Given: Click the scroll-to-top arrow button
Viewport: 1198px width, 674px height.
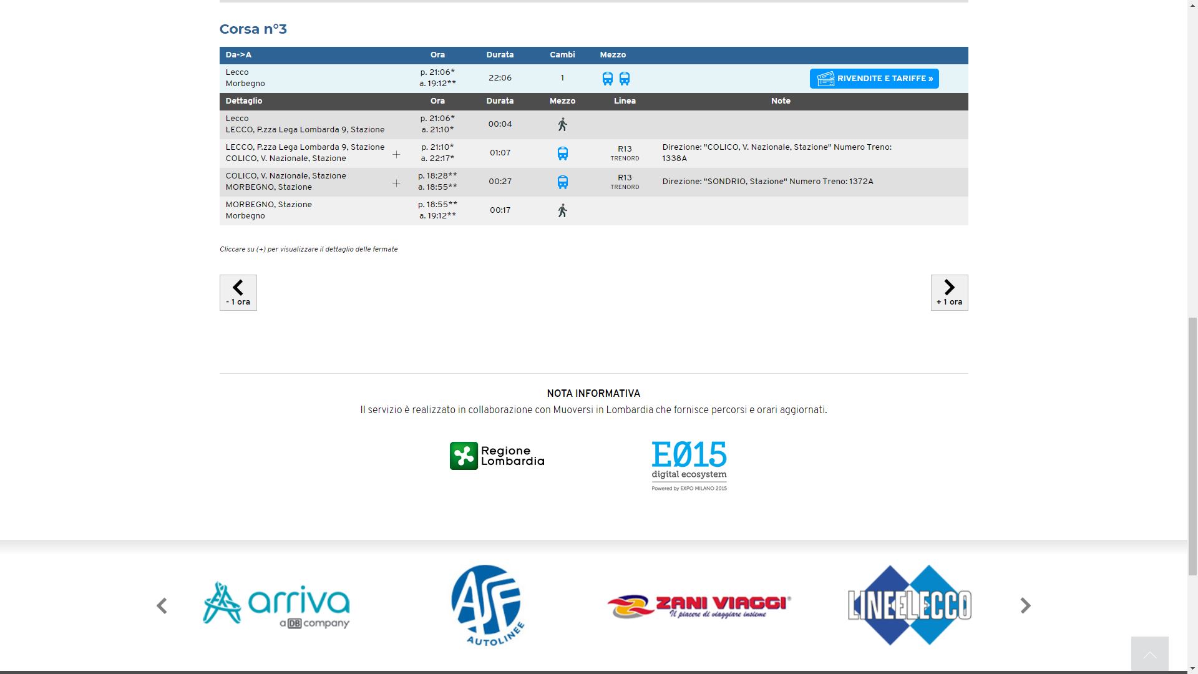Looking at the screenshot, I should click(1149, 654).
